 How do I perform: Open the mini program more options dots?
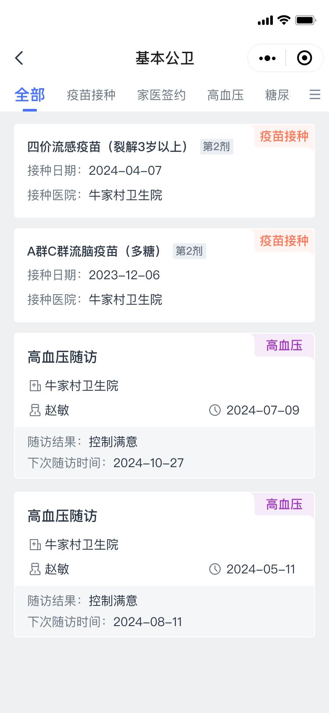coord(267,58)
